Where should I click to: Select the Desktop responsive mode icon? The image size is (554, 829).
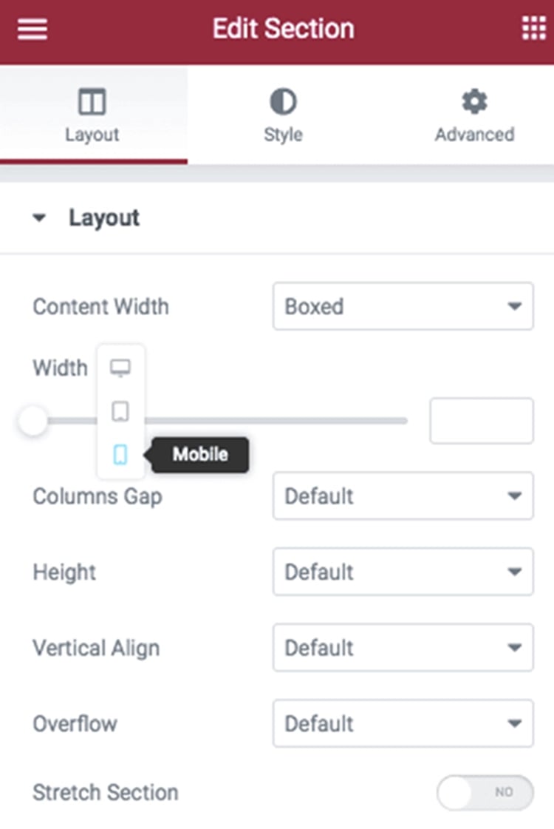tap(120, 368)
